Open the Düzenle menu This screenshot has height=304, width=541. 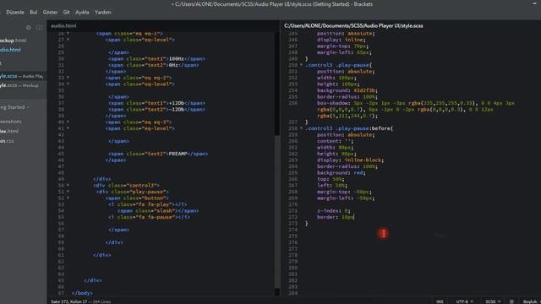coord(15,12)
